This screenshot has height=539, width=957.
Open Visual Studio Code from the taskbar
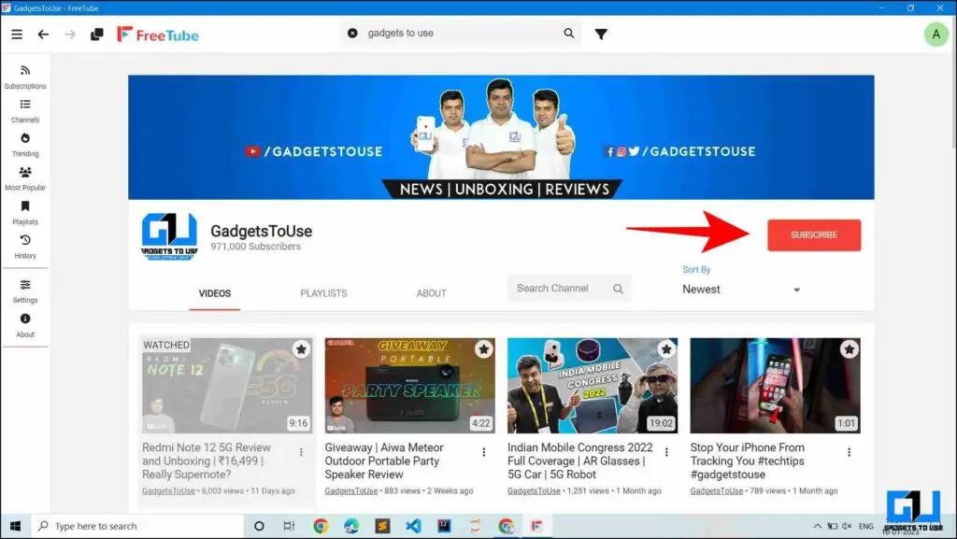(413, 526)
